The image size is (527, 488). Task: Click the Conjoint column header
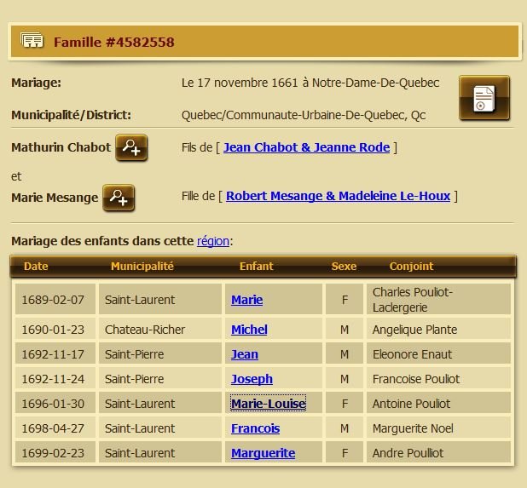point(411,267)
